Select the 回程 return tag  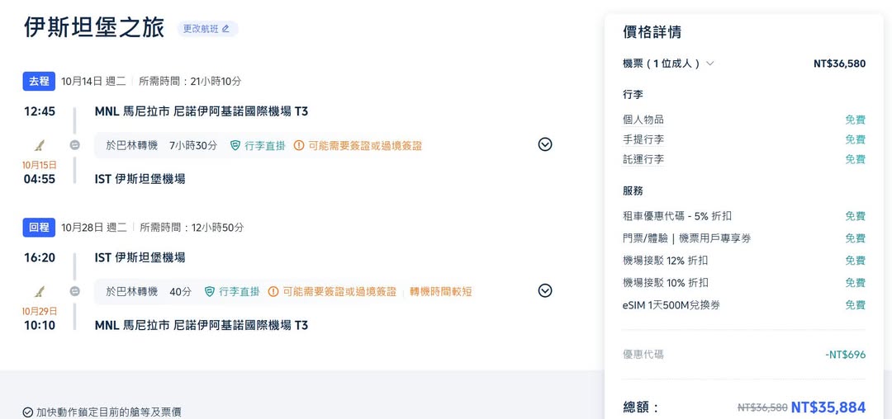[39, 227]
